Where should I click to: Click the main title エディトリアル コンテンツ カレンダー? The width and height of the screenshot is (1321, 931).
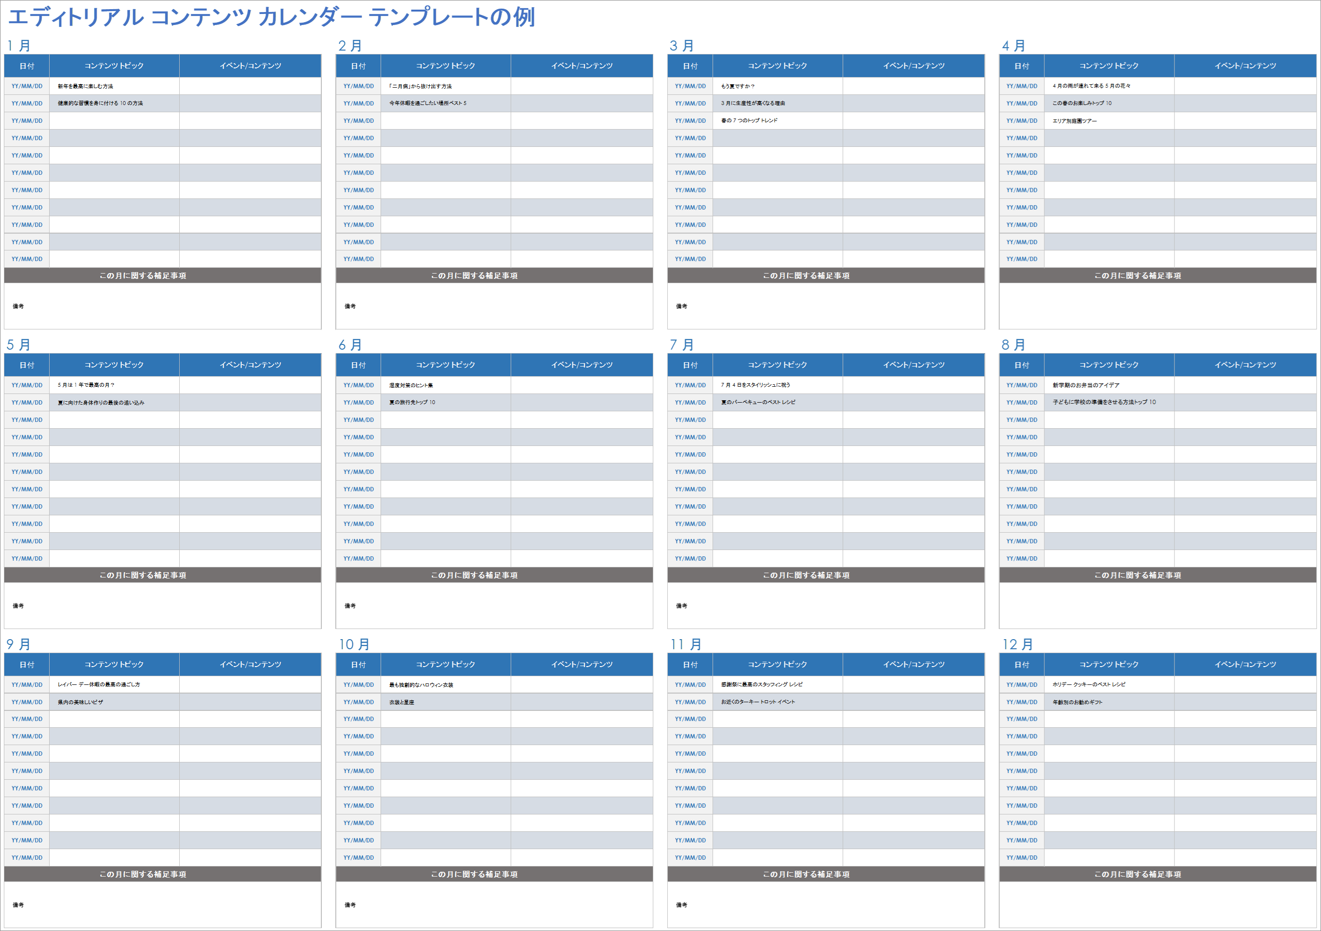click(270, 17)
